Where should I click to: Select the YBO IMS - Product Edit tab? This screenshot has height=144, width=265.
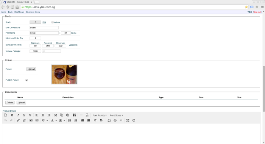click(x=18, y=2)
